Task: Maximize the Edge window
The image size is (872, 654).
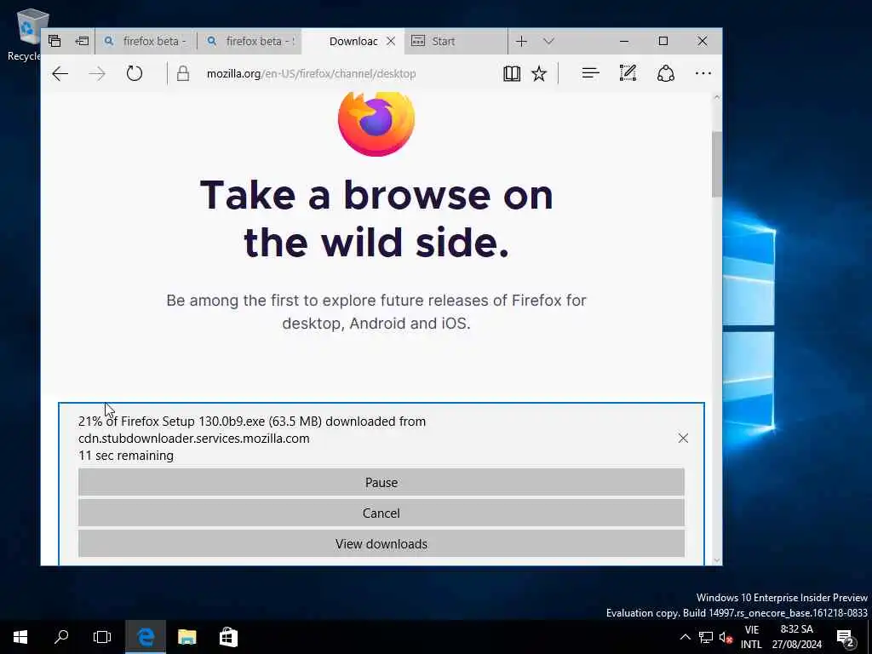Action: tap(663, 41)
